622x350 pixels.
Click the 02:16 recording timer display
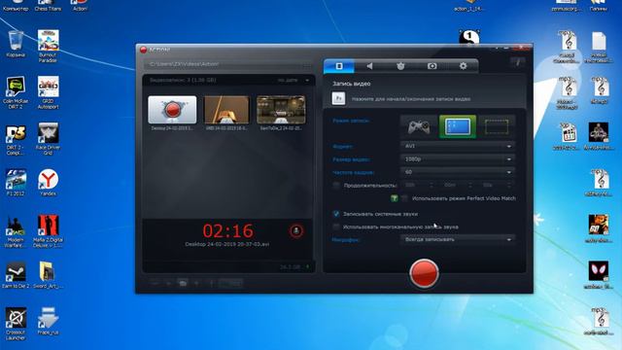[x=227, y=230]
